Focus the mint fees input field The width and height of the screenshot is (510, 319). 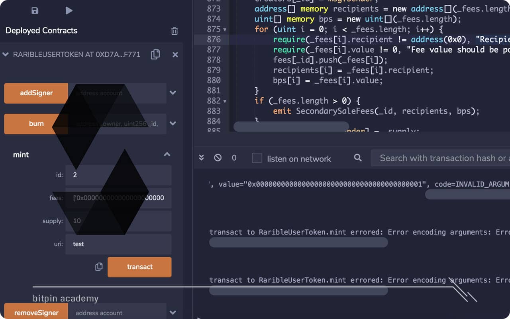(x=118, y=198)
